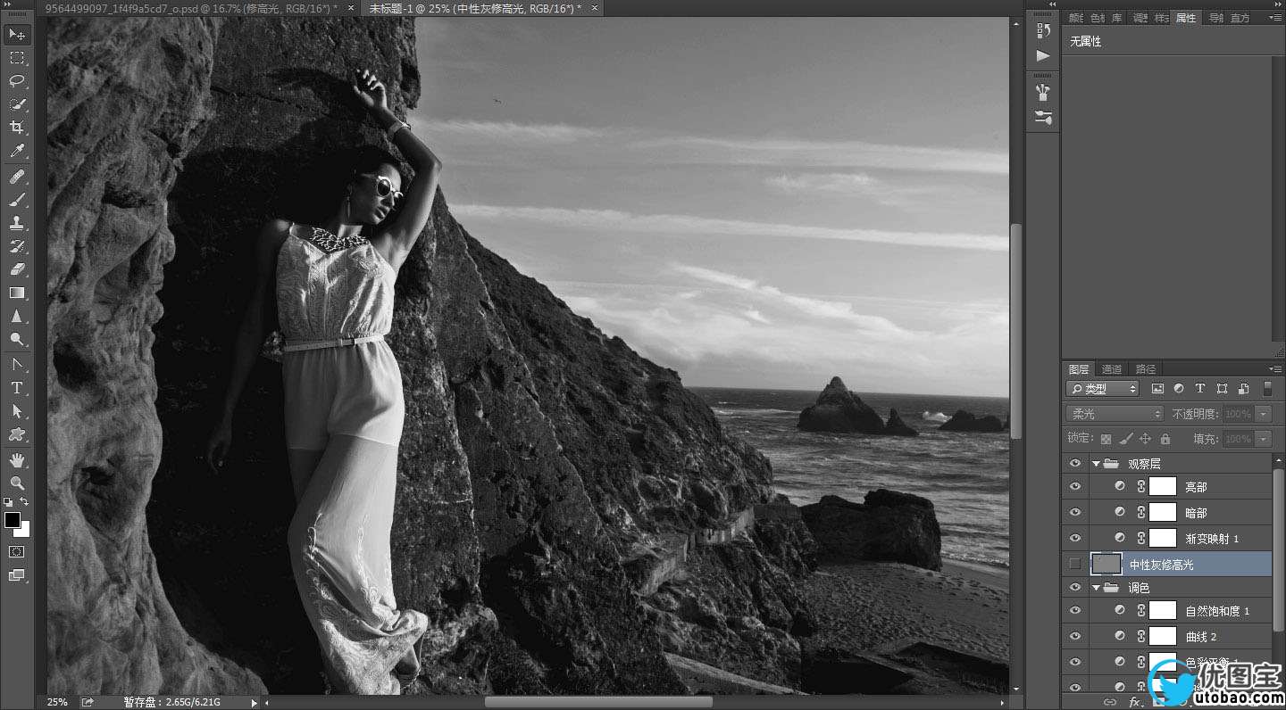Select the Quick Selection tool
1286x710 pixels.
pos(16,104)
